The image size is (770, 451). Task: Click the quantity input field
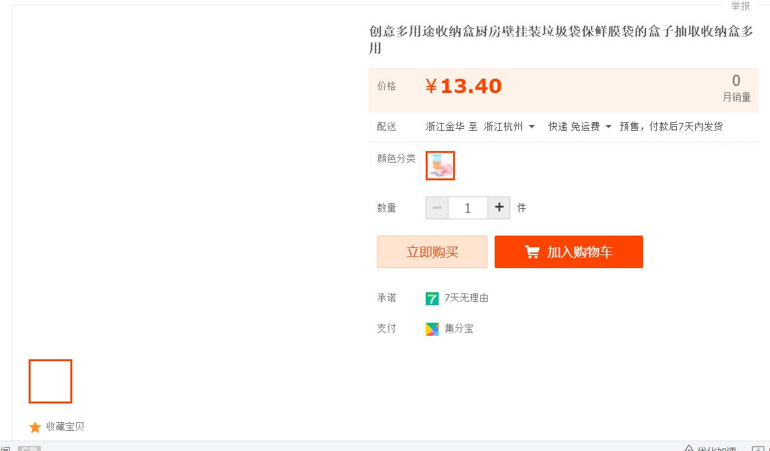(x=467, y=208)
